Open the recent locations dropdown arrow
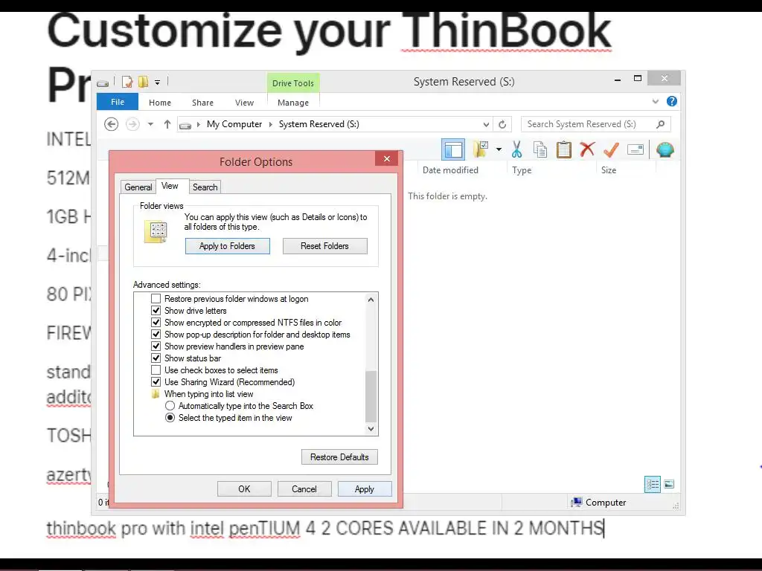The height and width of the screenshot is (571, 762). pos(150,124)
